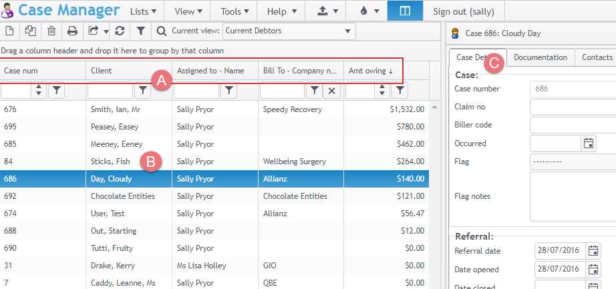Click the search magnifier icon

(162, 31)
